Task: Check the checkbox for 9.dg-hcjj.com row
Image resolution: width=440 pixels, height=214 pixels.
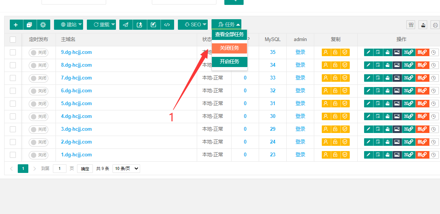Action: click(x=13, y=52)
